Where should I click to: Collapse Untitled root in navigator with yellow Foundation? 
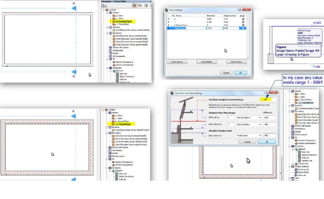coord(103,110)
